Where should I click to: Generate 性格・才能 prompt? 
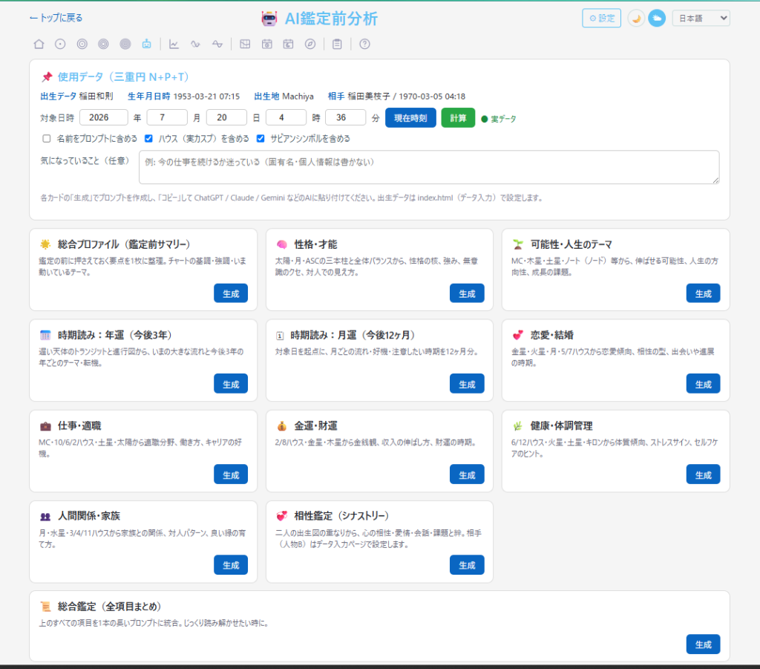pyautogui.click(x=467, y=293)
